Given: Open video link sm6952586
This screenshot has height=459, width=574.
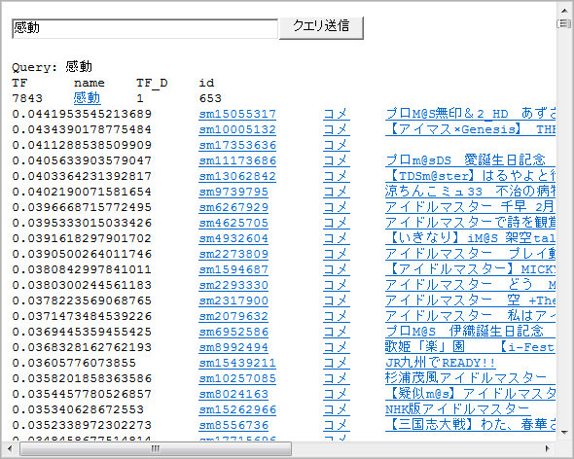Looking at the screenshot, I should [x=233, y=332].
